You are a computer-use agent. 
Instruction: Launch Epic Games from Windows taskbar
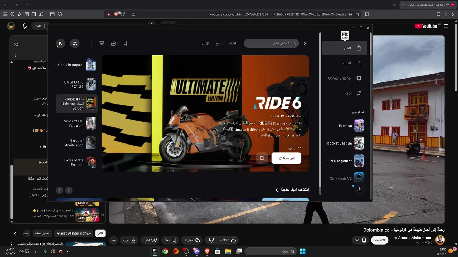155,251
